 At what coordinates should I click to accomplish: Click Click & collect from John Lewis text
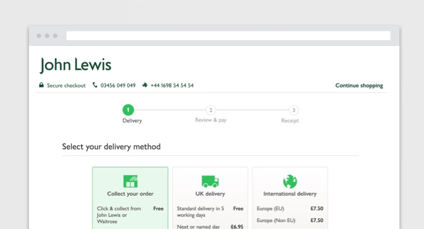(119, 215)
